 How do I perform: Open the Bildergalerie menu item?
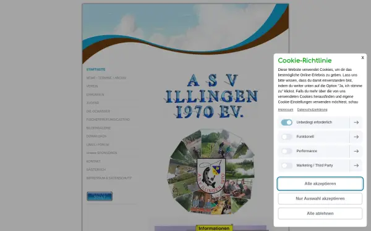coord(98,128)
